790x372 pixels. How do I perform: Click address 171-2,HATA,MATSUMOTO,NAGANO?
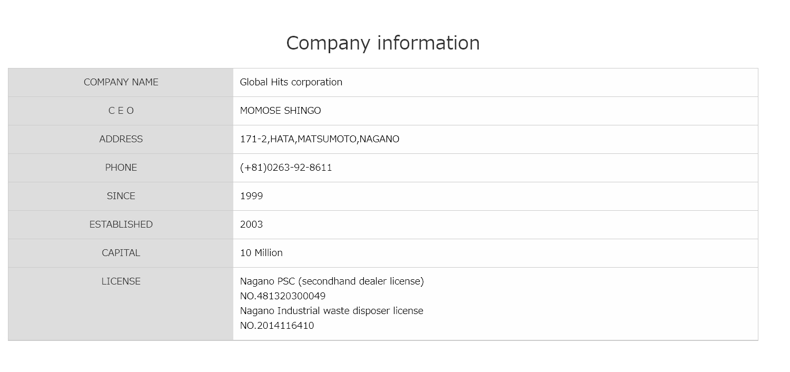coord(320,139)
